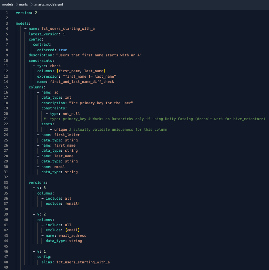
Task: Click 'Unity Catalog' in the line 21 comment
Action: pyautogui.click(x=179, y=119)
